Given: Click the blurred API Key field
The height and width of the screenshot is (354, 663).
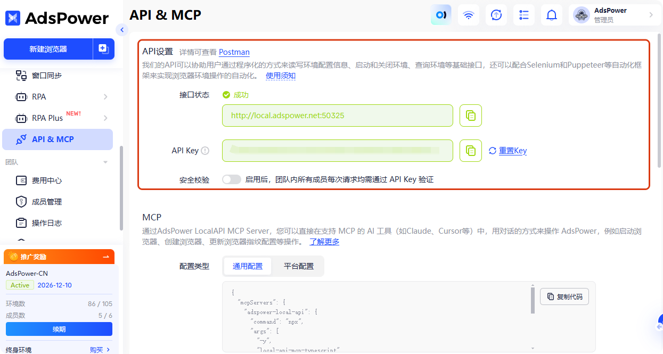Looking at the screenshot, I should (338, 151).
